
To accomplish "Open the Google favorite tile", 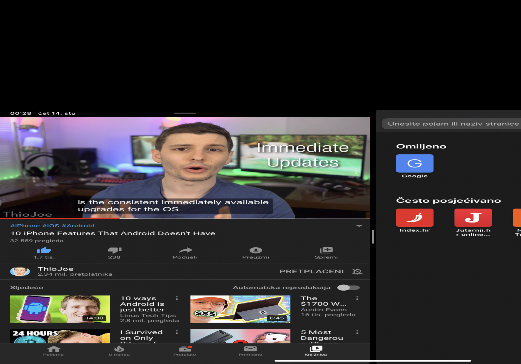I will (414, 163).
